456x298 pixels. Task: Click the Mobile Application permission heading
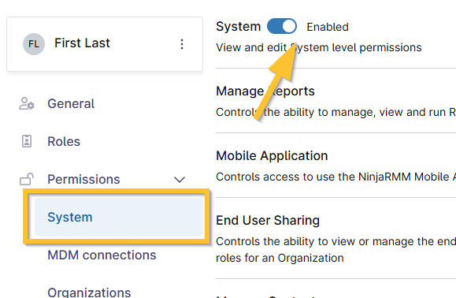[x=272, y=155]
